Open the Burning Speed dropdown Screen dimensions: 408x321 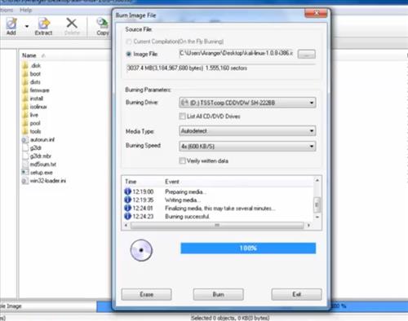[247, 147]
